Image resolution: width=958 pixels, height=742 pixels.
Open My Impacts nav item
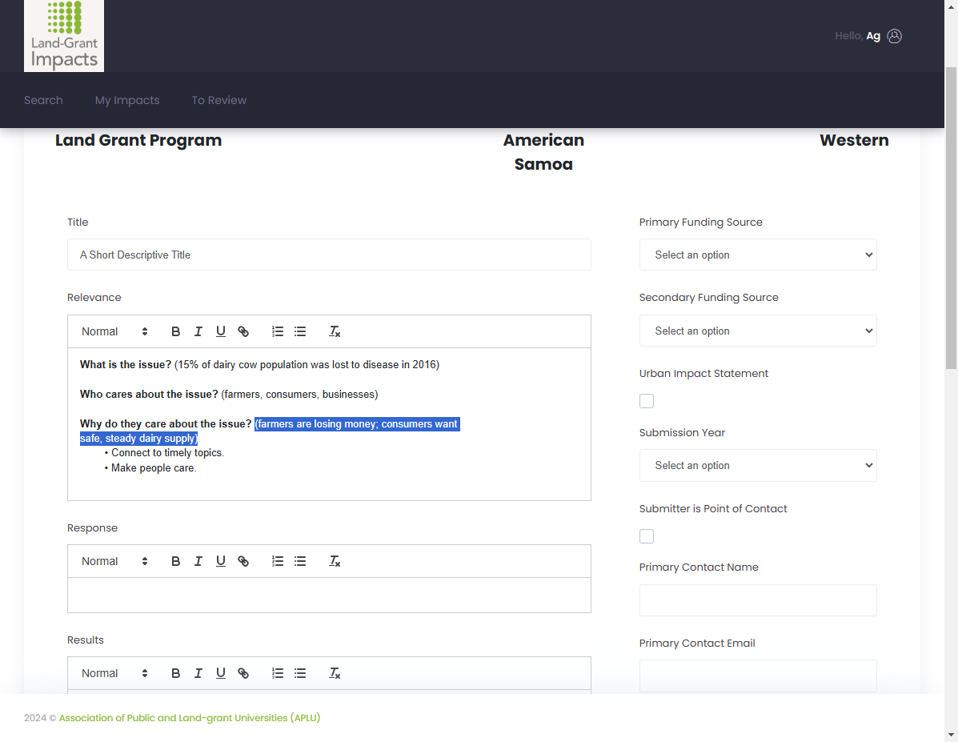(127, 100)
